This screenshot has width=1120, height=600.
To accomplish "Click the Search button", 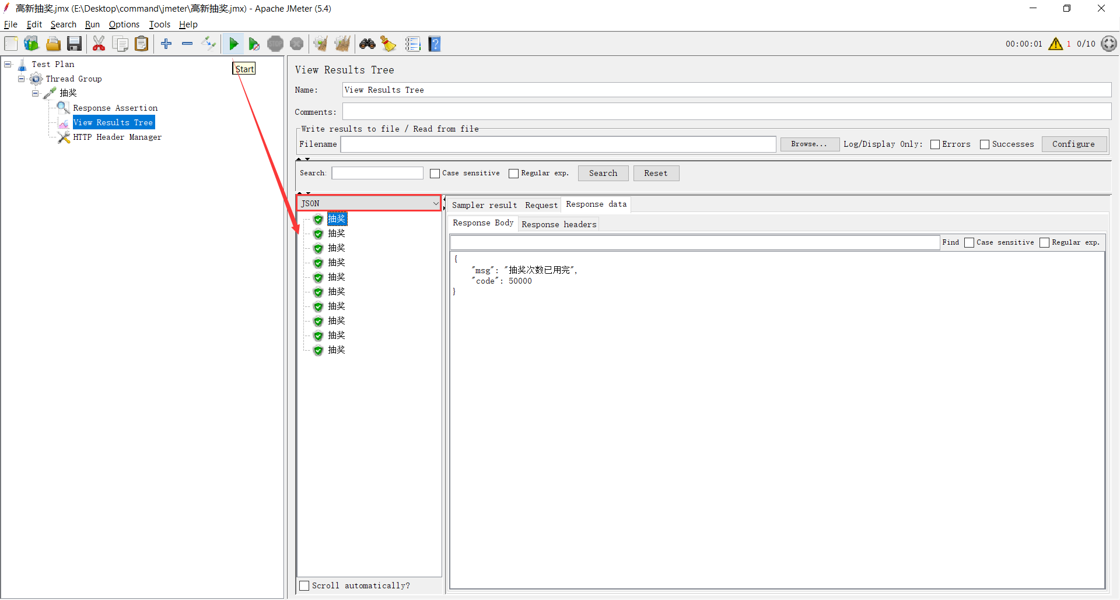I will (x=603, y=173).
